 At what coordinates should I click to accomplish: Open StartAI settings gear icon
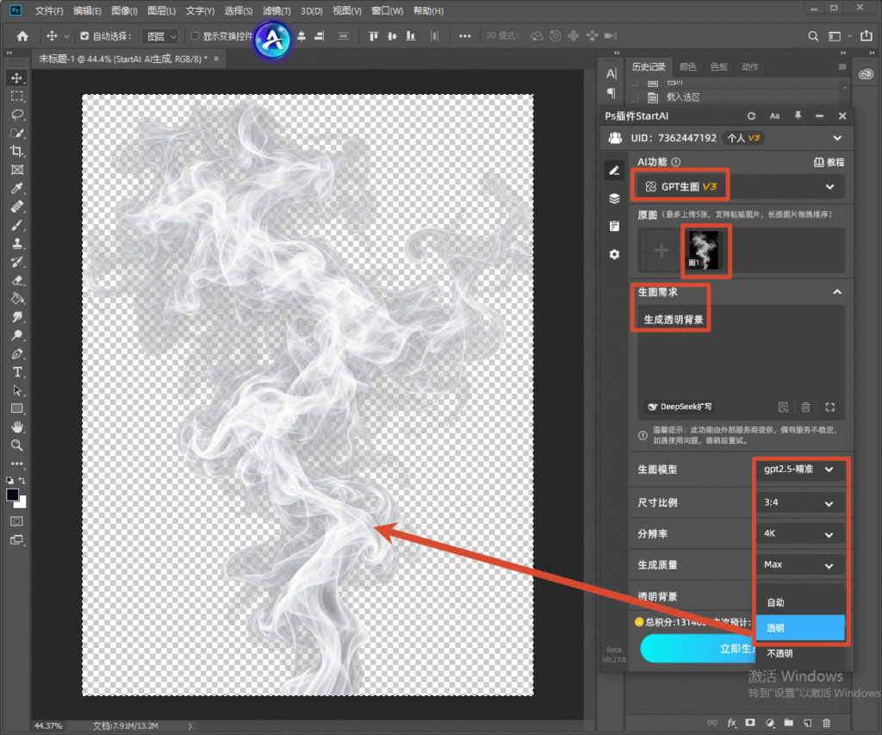click(614, 254)
